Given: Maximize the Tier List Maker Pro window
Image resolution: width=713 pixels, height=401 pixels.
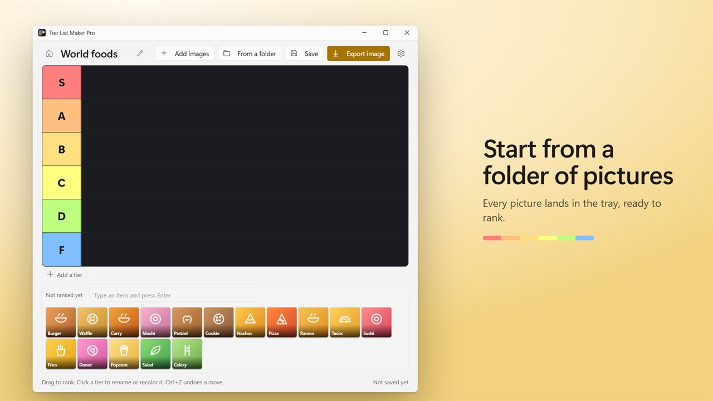Looking at the screenshot, I should [x=385, y=33].
